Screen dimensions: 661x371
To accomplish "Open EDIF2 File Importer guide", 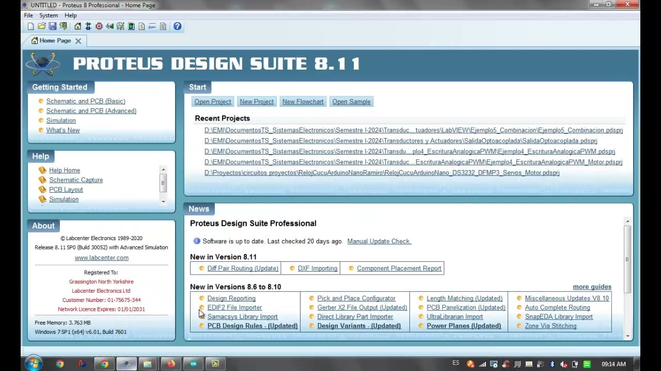I will [234, 308].
